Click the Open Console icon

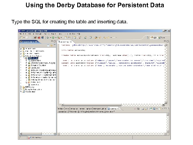(x=160, y=109)
